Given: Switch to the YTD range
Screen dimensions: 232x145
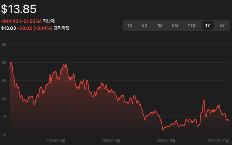Looking at the screenshot, I should tap(192, 25).
